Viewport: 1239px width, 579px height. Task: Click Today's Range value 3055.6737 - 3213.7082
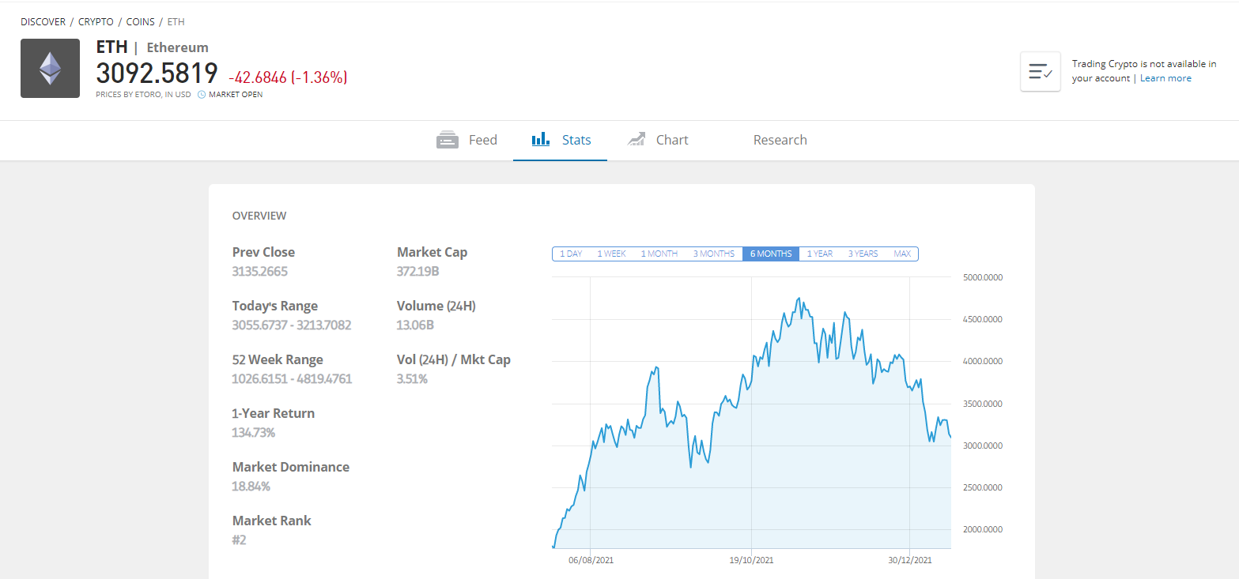[x=292, y=325]
